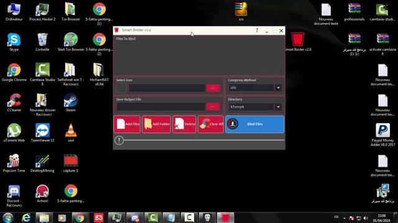Select the ico archive desktop icon
This screenshot has width=398, height=223.
pyautogui.click(x=241, y=12)
